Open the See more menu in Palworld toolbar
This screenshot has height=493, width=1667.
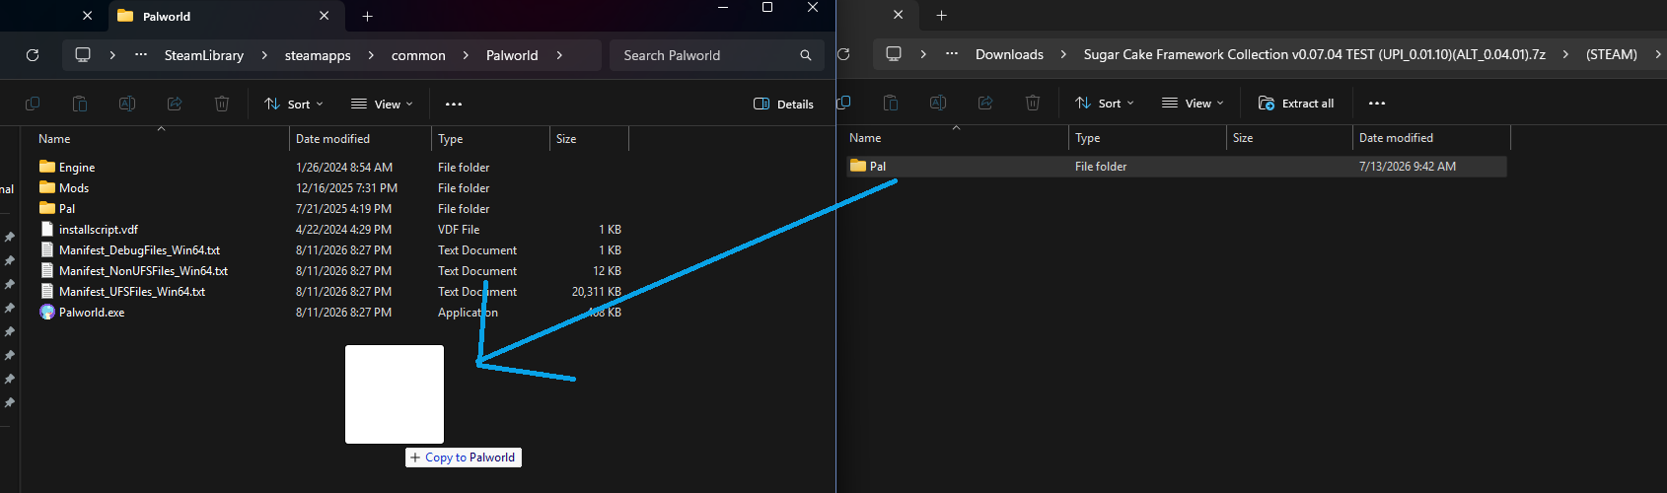[454, 104]
